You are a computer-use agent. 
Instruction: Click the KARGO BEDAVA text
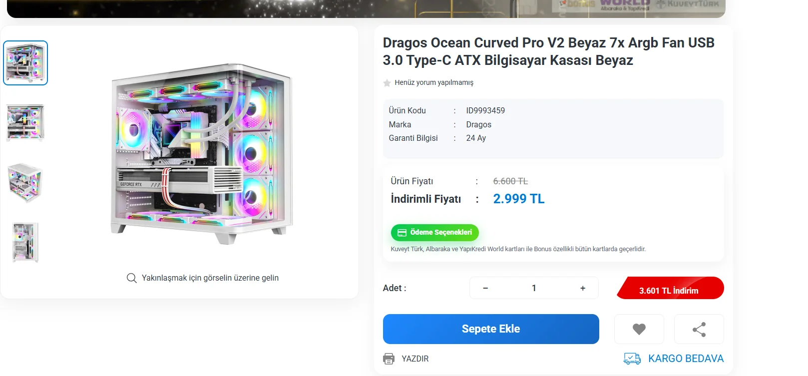coord(686,359)
